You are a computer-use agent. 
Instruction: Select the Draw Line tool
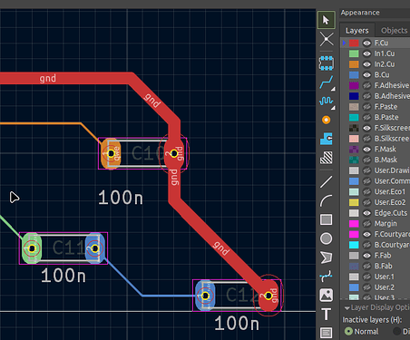click(x=326, y=182)
